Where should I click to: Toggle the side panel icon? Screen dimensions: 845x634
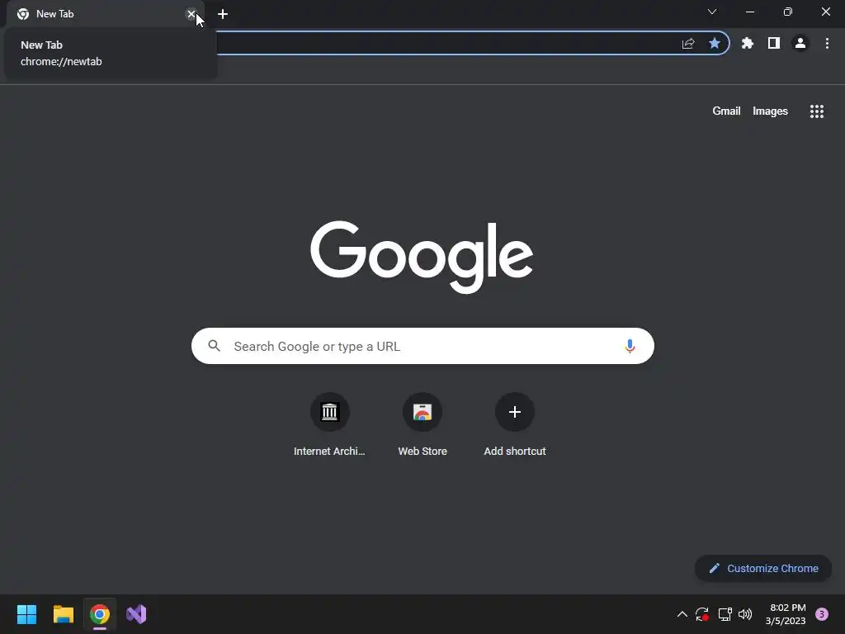pyautogui.click(x=774, y=43)
